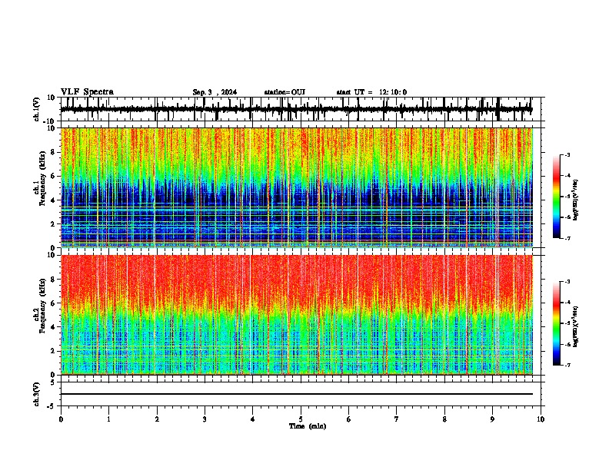
Task: Click the "-7" tick on ch.2 color bar
Action: [x=567, y=365]
